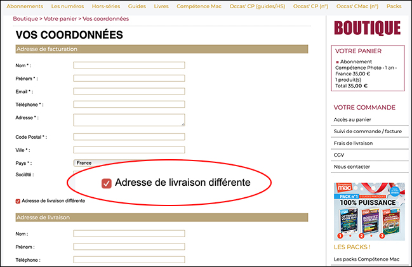Click the BOUTIQUE logo heading
Image resolution: width=412 pixels, height=267 pixels.
[x=367, y=28]
